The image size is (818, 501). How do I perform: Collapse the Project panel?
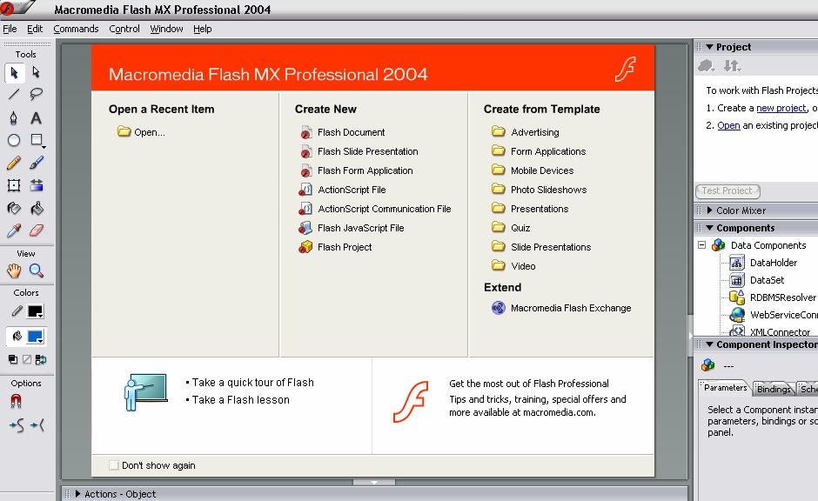point(709,47)
